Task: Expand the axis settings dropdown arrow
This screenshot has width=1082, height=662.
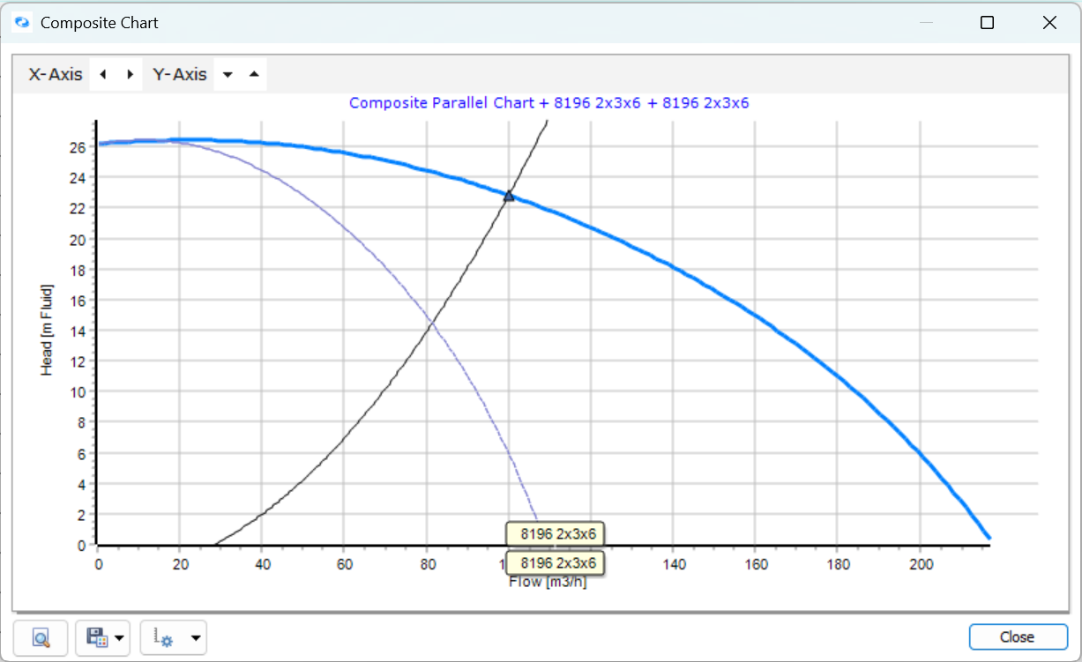Action: (x=195, y=637)
